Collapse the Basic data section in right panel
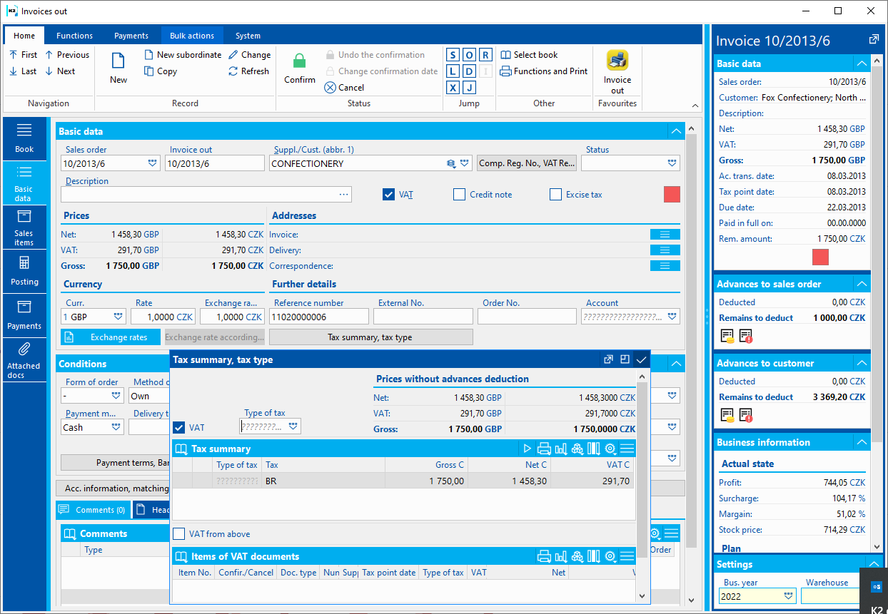This screenshot has height=614, width=888. tap(862, 63)
